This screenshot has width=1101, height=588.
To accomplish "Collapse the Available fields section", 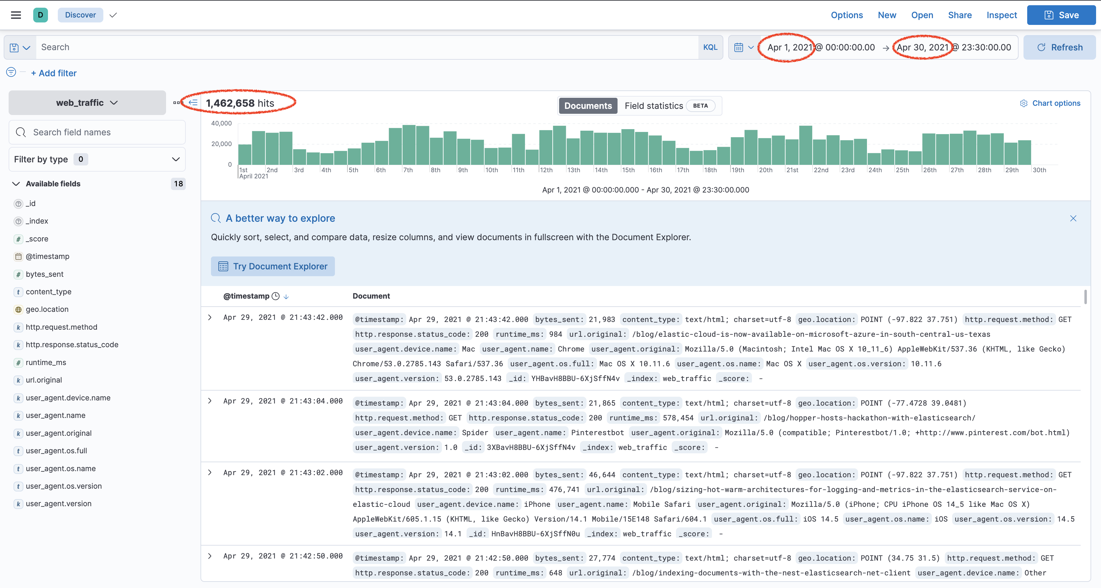I will pos(16,184).
